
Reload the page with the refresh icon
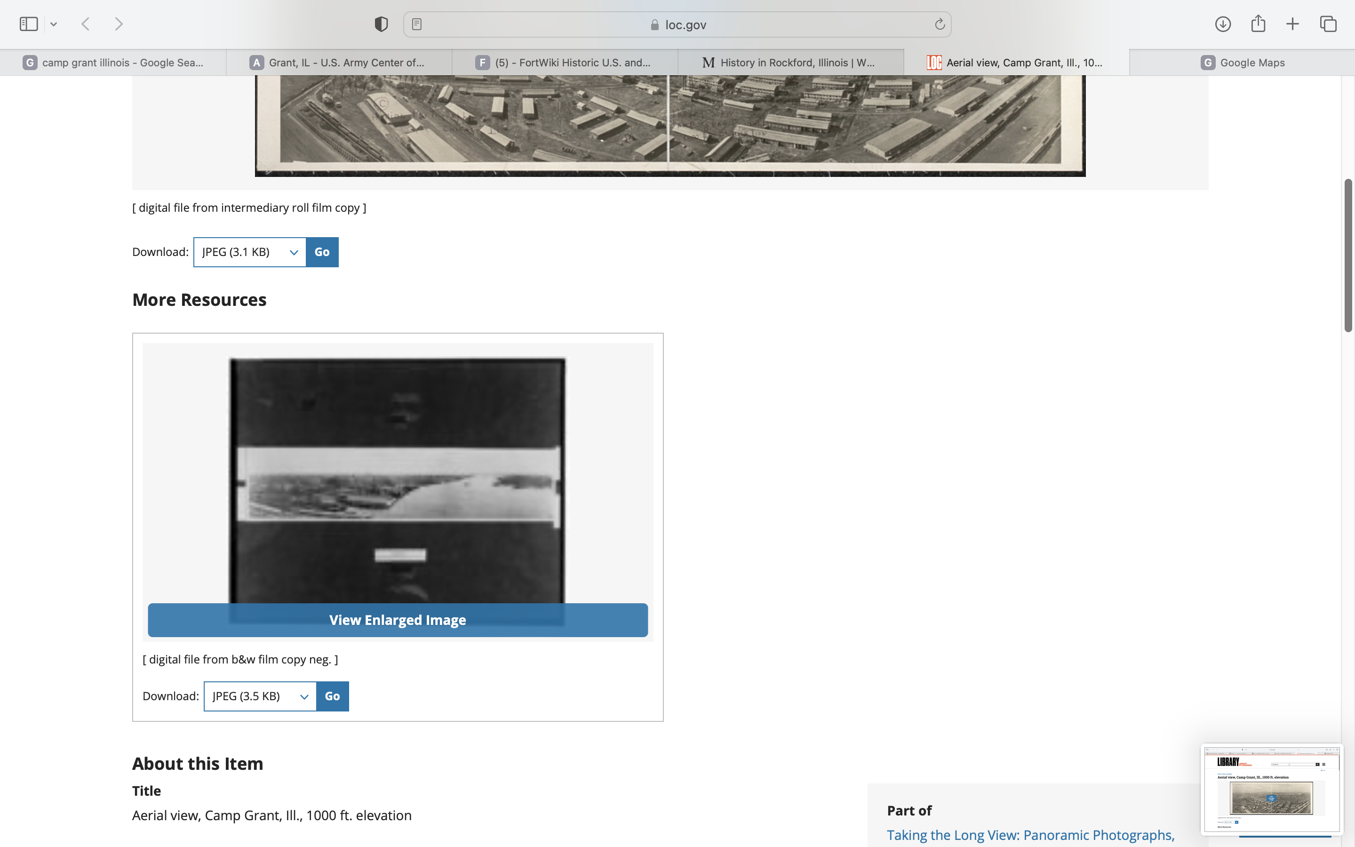point(940,24)
